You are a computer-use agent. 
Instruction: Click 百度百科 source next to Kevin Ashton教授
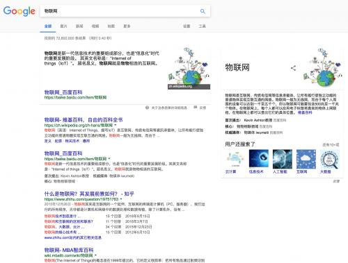coord(280,120)
